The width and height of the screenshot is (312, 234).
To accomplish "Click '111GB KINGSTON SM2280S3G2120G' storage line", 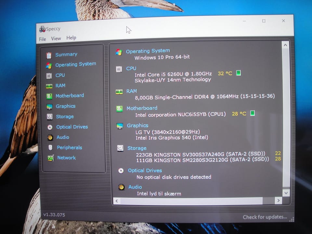I will tap(202, 160).
